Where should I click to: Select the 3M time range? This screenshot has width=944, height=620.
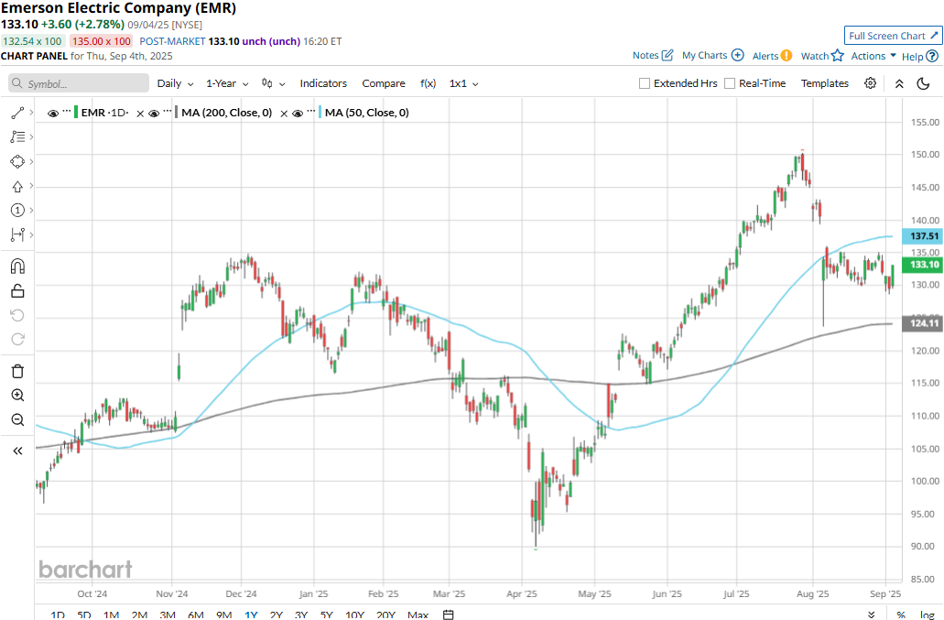click(x=168, y=615)
